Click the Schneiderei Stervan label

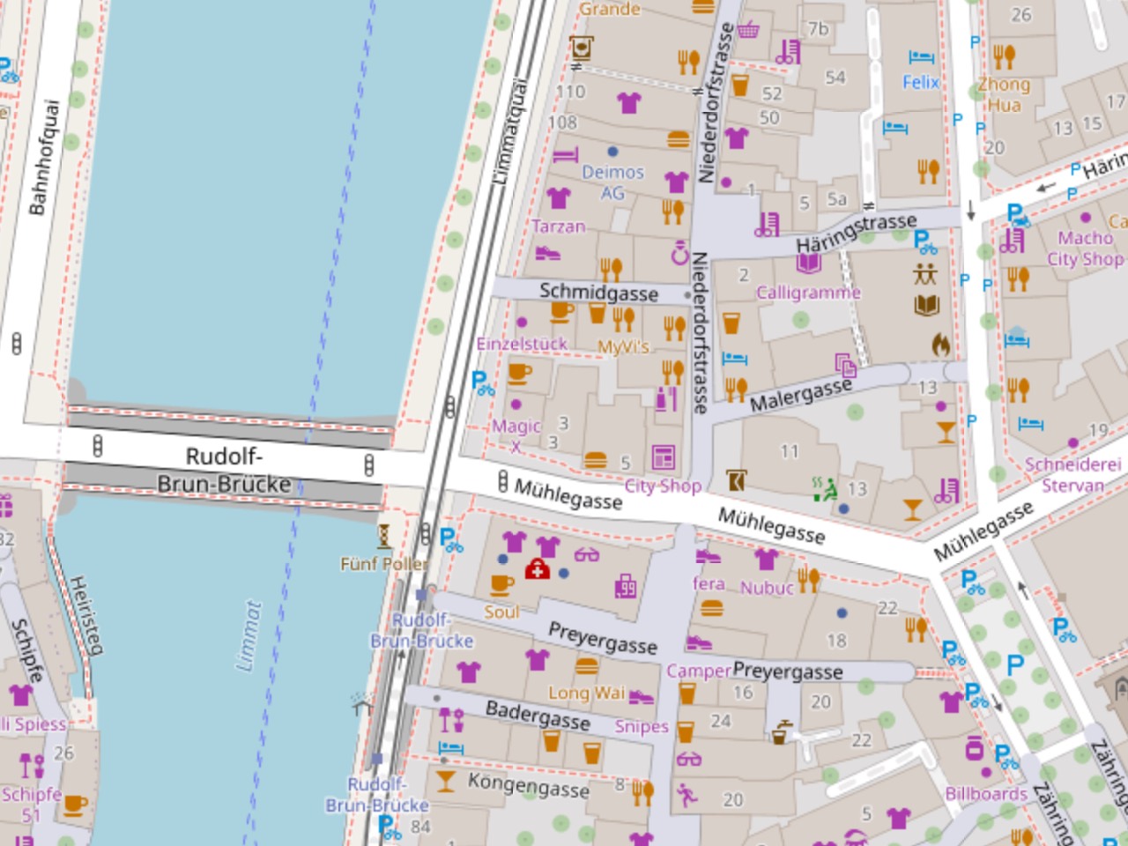point(1072,475)
